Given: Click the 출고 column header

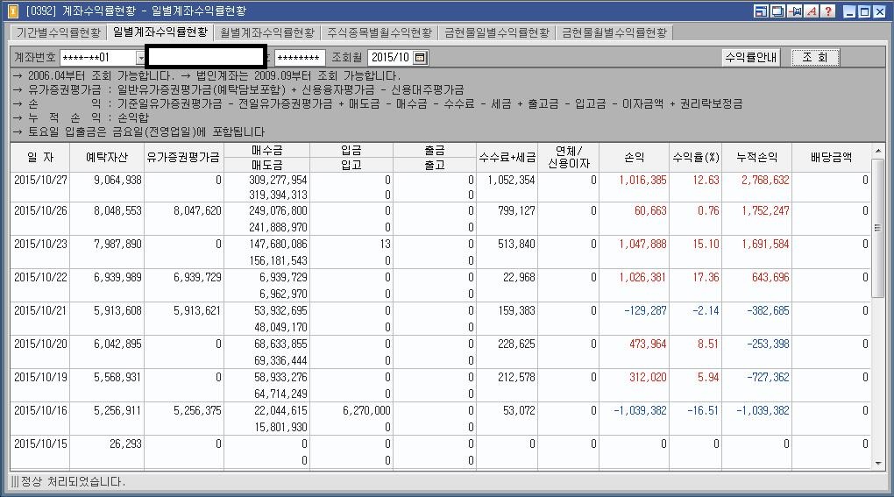Looking at the screenshot, I should (435, 165).
